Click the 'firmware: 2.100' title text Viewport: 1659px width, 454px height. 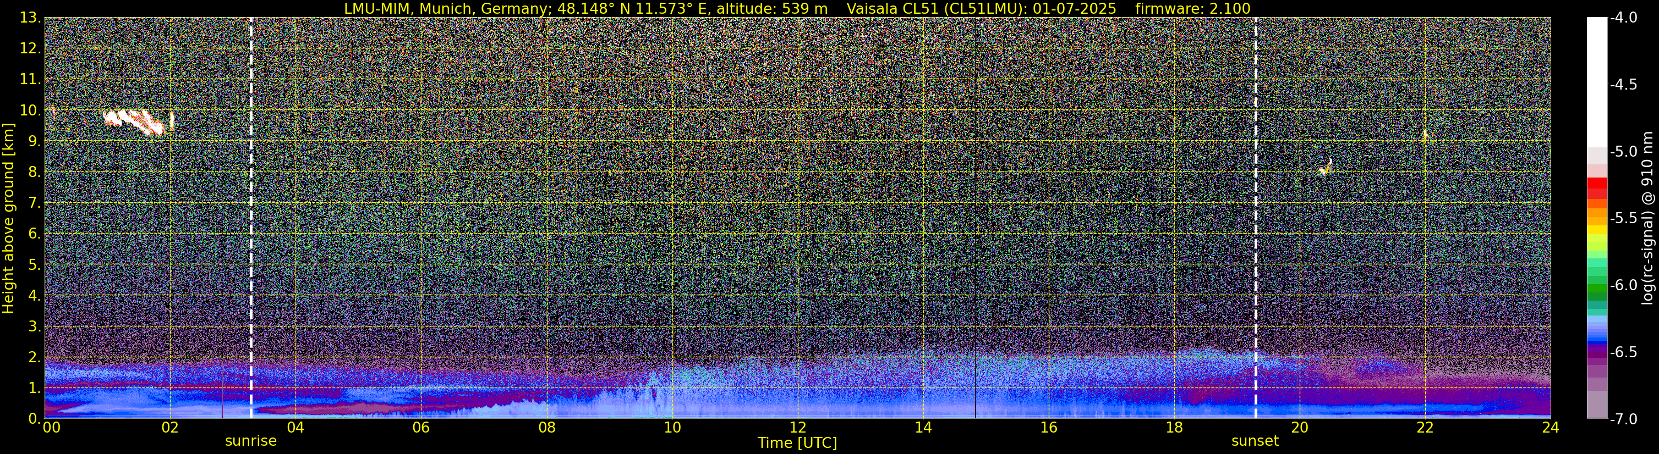1193,8
